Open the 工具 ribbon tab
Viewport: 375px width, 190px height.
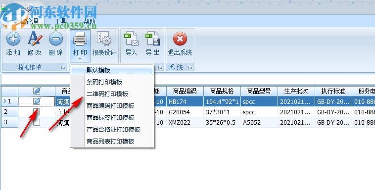pyautogui.click(x=60, y=22)
